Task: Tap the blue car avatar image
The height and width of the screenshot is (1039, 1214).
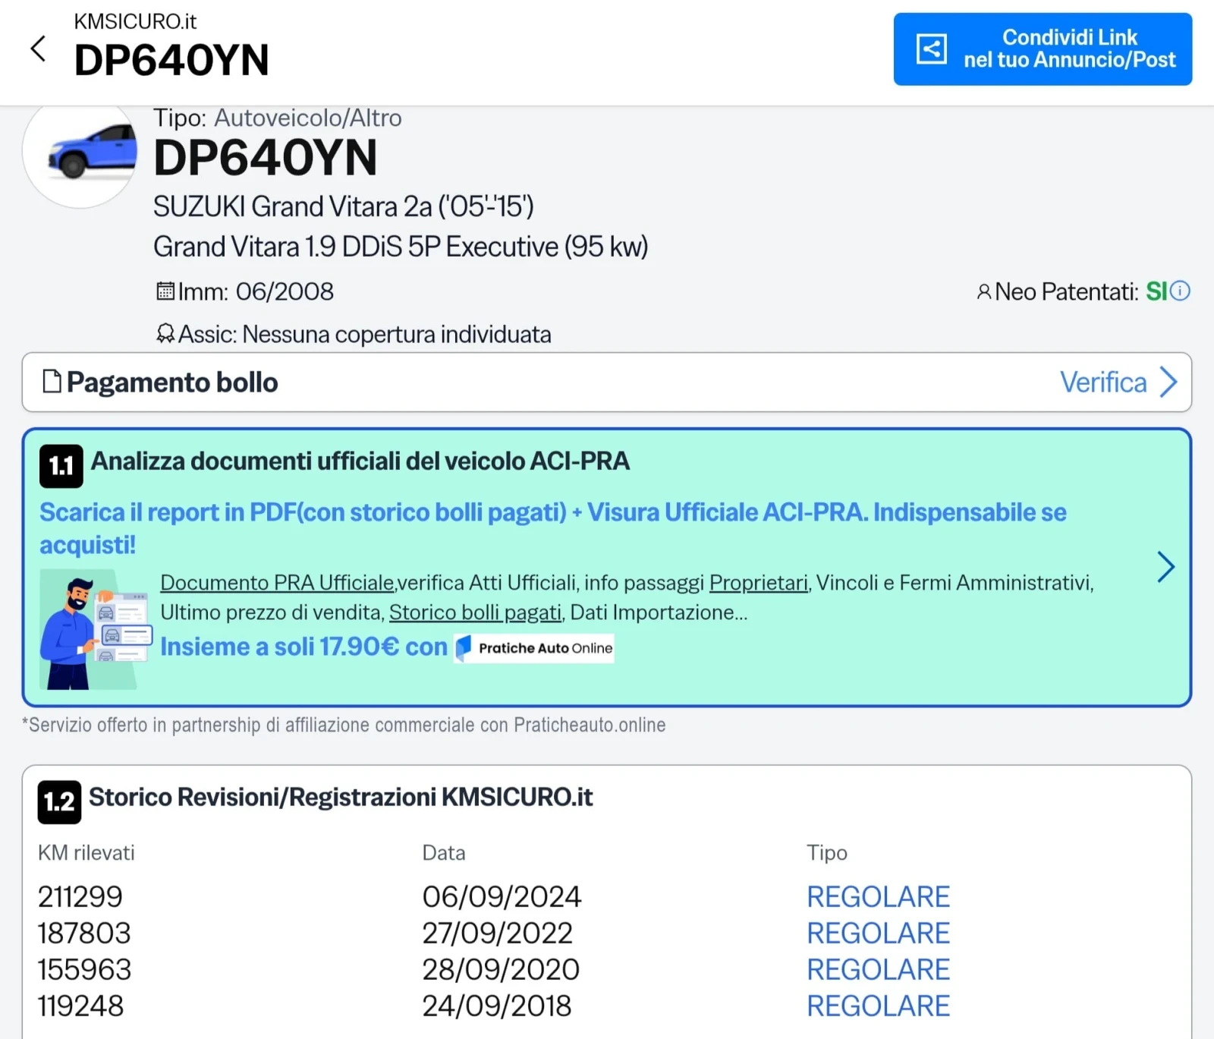Action: [x=82, y=152]
